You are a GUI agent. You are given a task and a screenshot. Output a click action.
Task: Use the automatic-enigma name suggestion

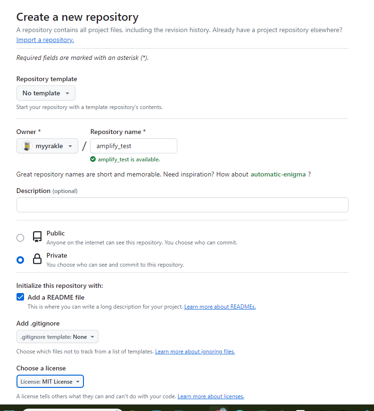pyautogui.click(x=278, y=174)
